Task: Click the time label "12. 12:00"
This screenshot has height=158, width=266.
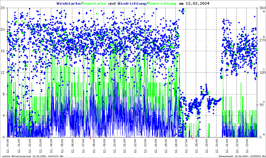Action: 135,145
